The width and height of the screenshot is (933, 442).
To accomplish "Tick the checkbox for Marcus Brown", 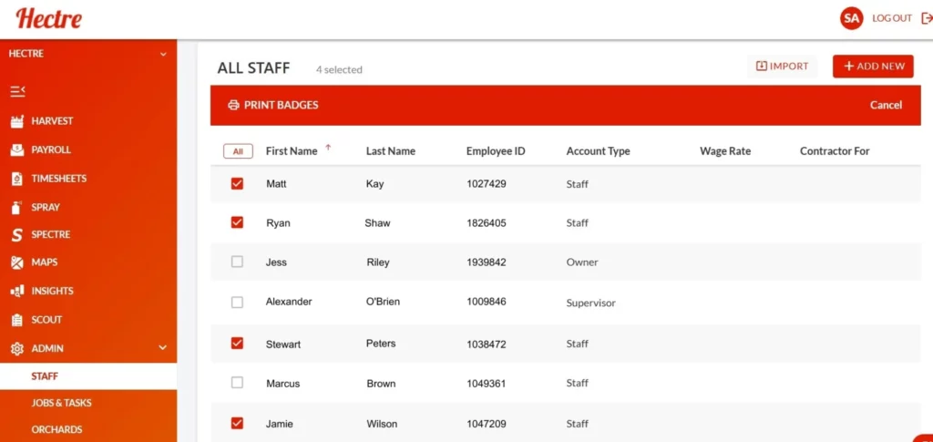I will pos(238,383).
